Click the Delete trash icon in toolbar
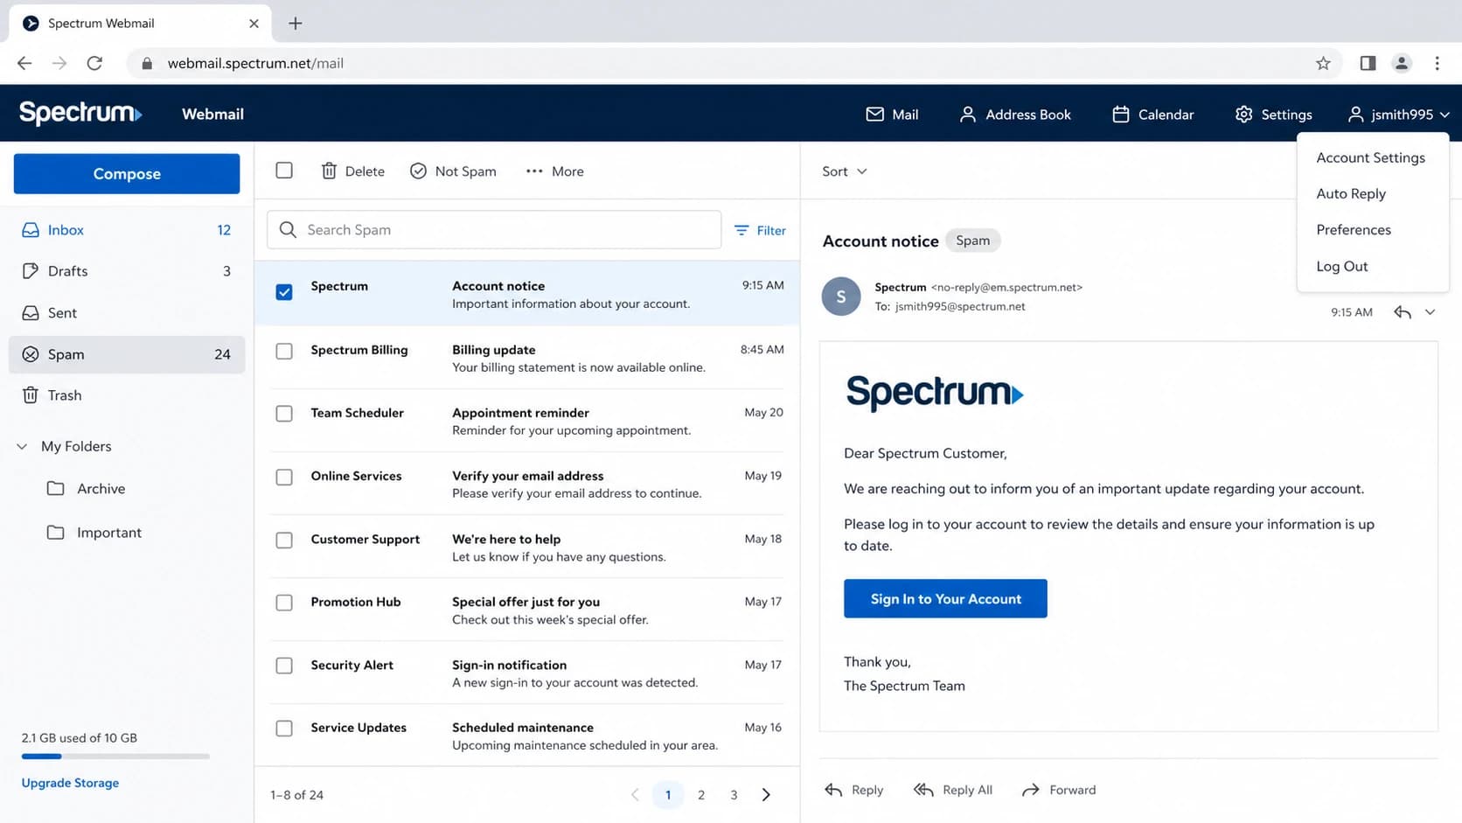The image size is (1462, 823). (329, 171)
